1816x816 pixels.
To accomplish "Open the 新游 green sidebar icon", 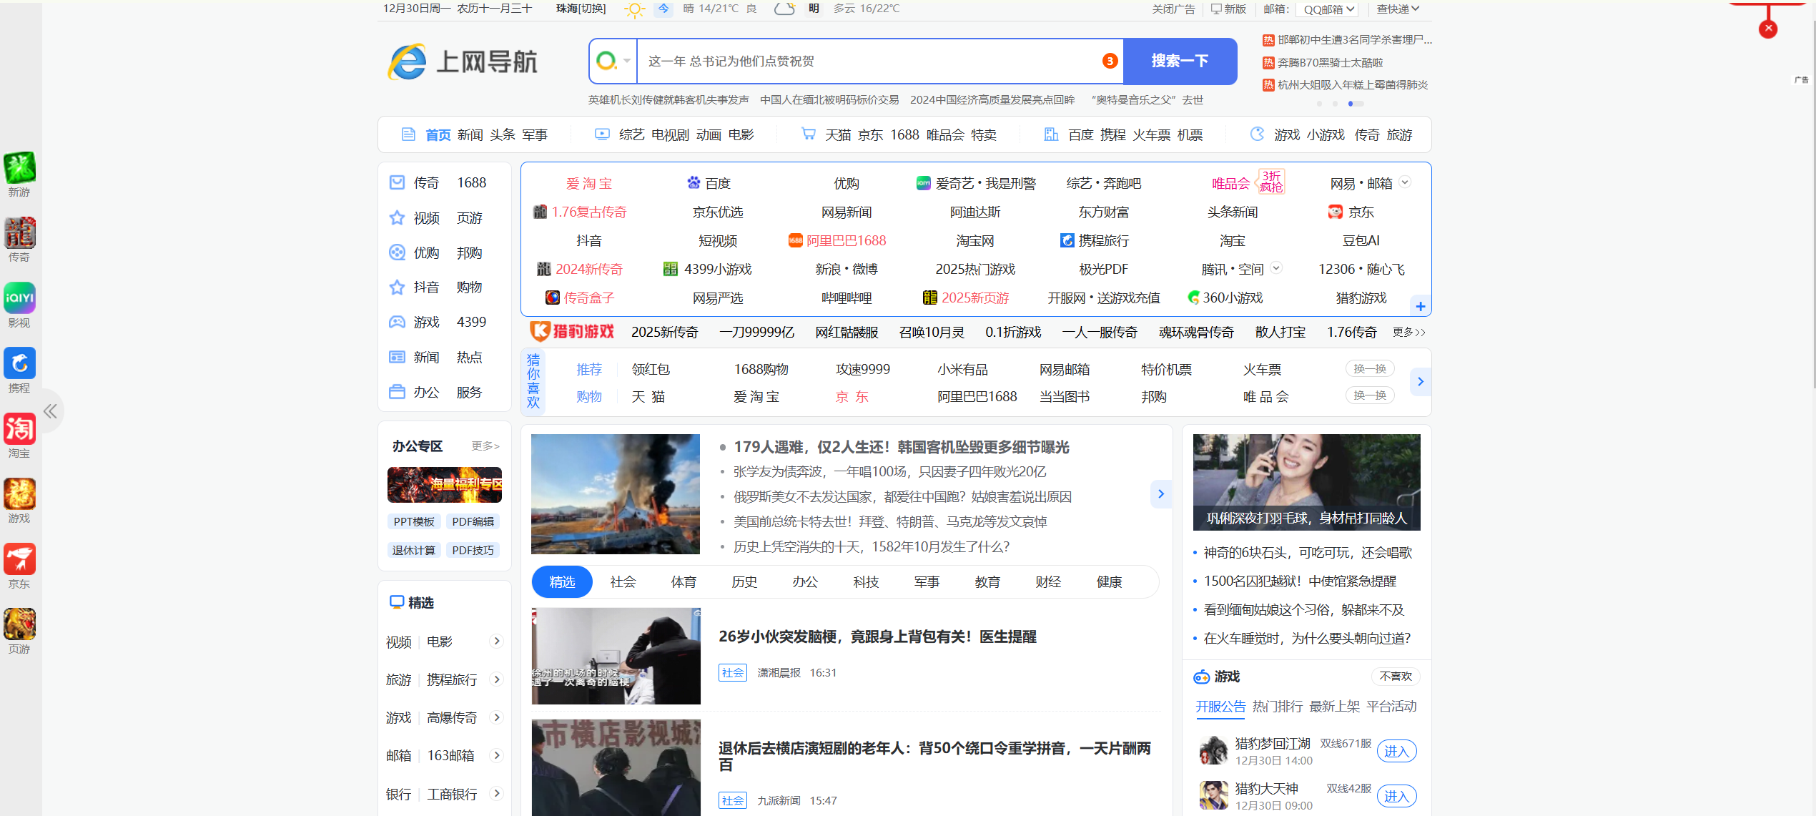I will (x=19, y=168).
